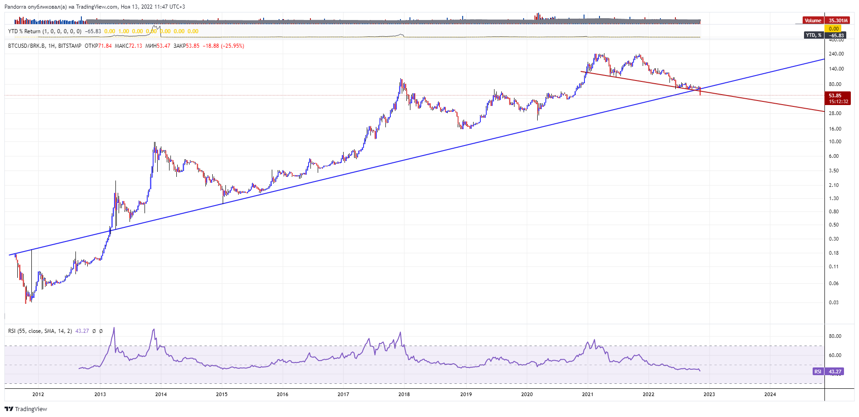The image size is (859, 417).
Task: Click the 0.06 price scale value
Action: coord(834,283)
